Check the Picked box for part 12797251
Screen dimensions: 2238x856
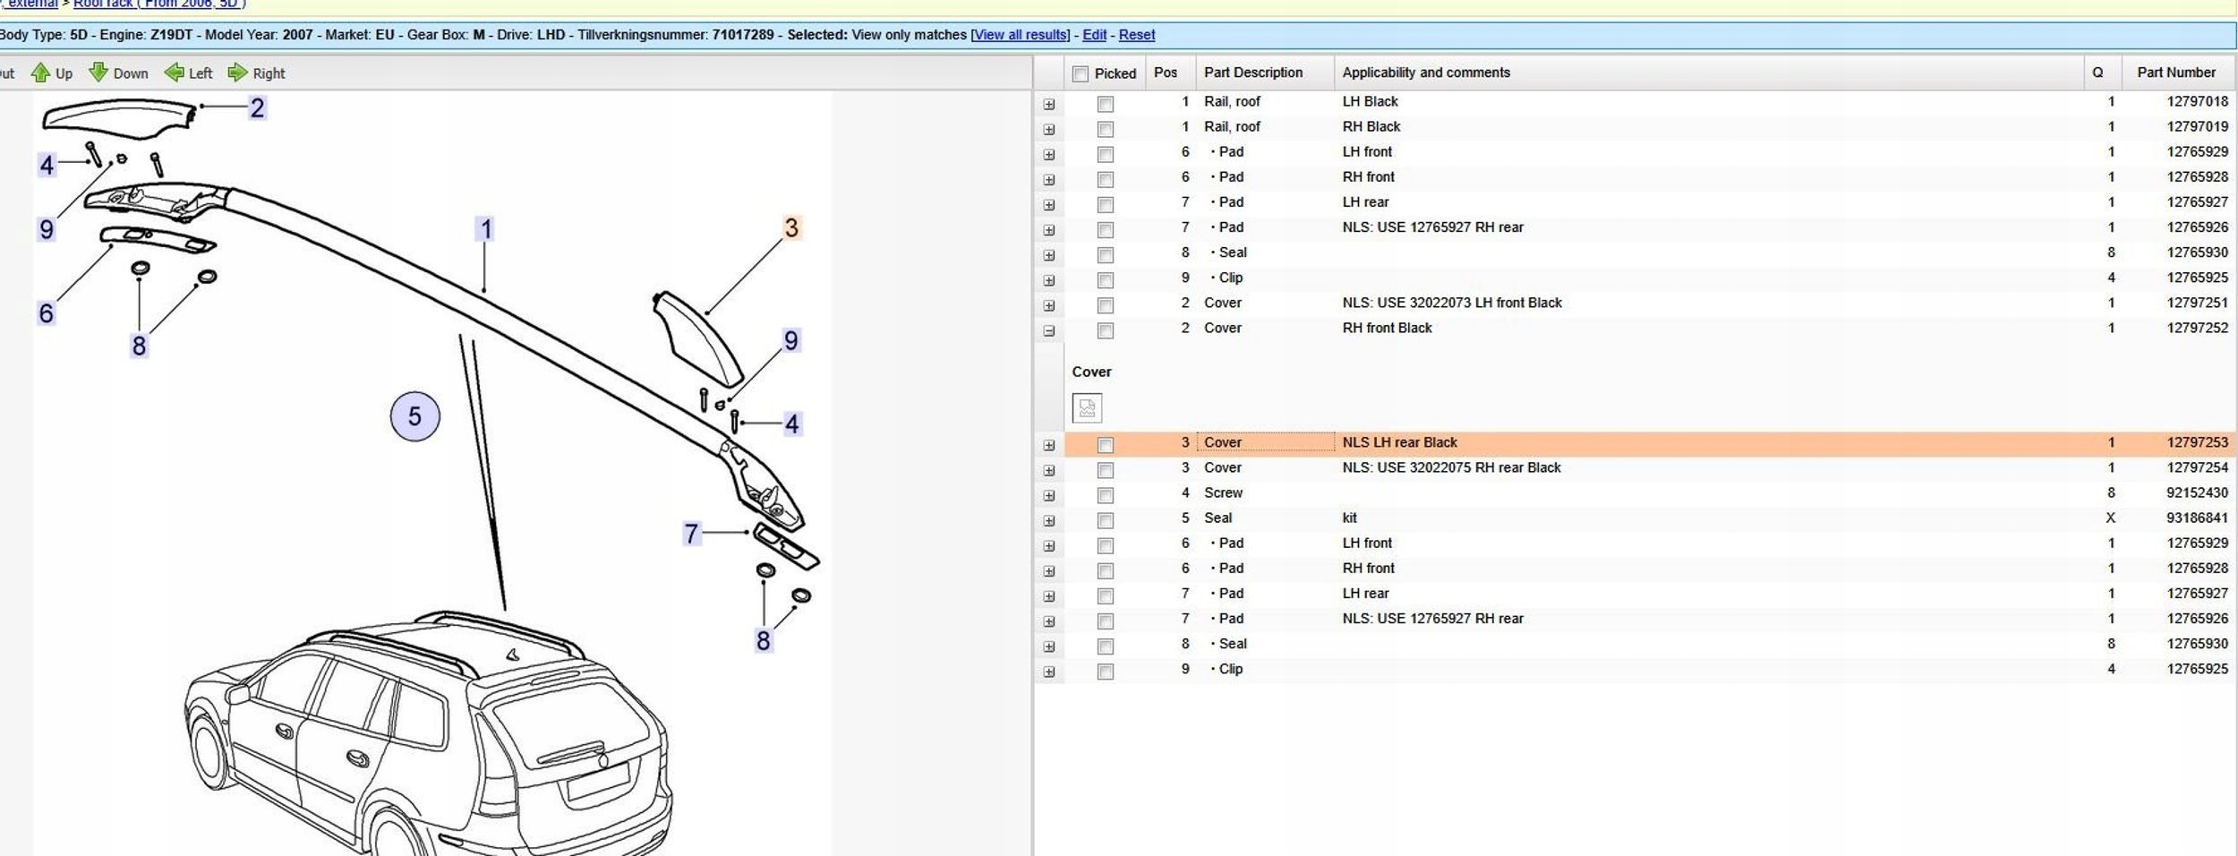[1106, 305]
